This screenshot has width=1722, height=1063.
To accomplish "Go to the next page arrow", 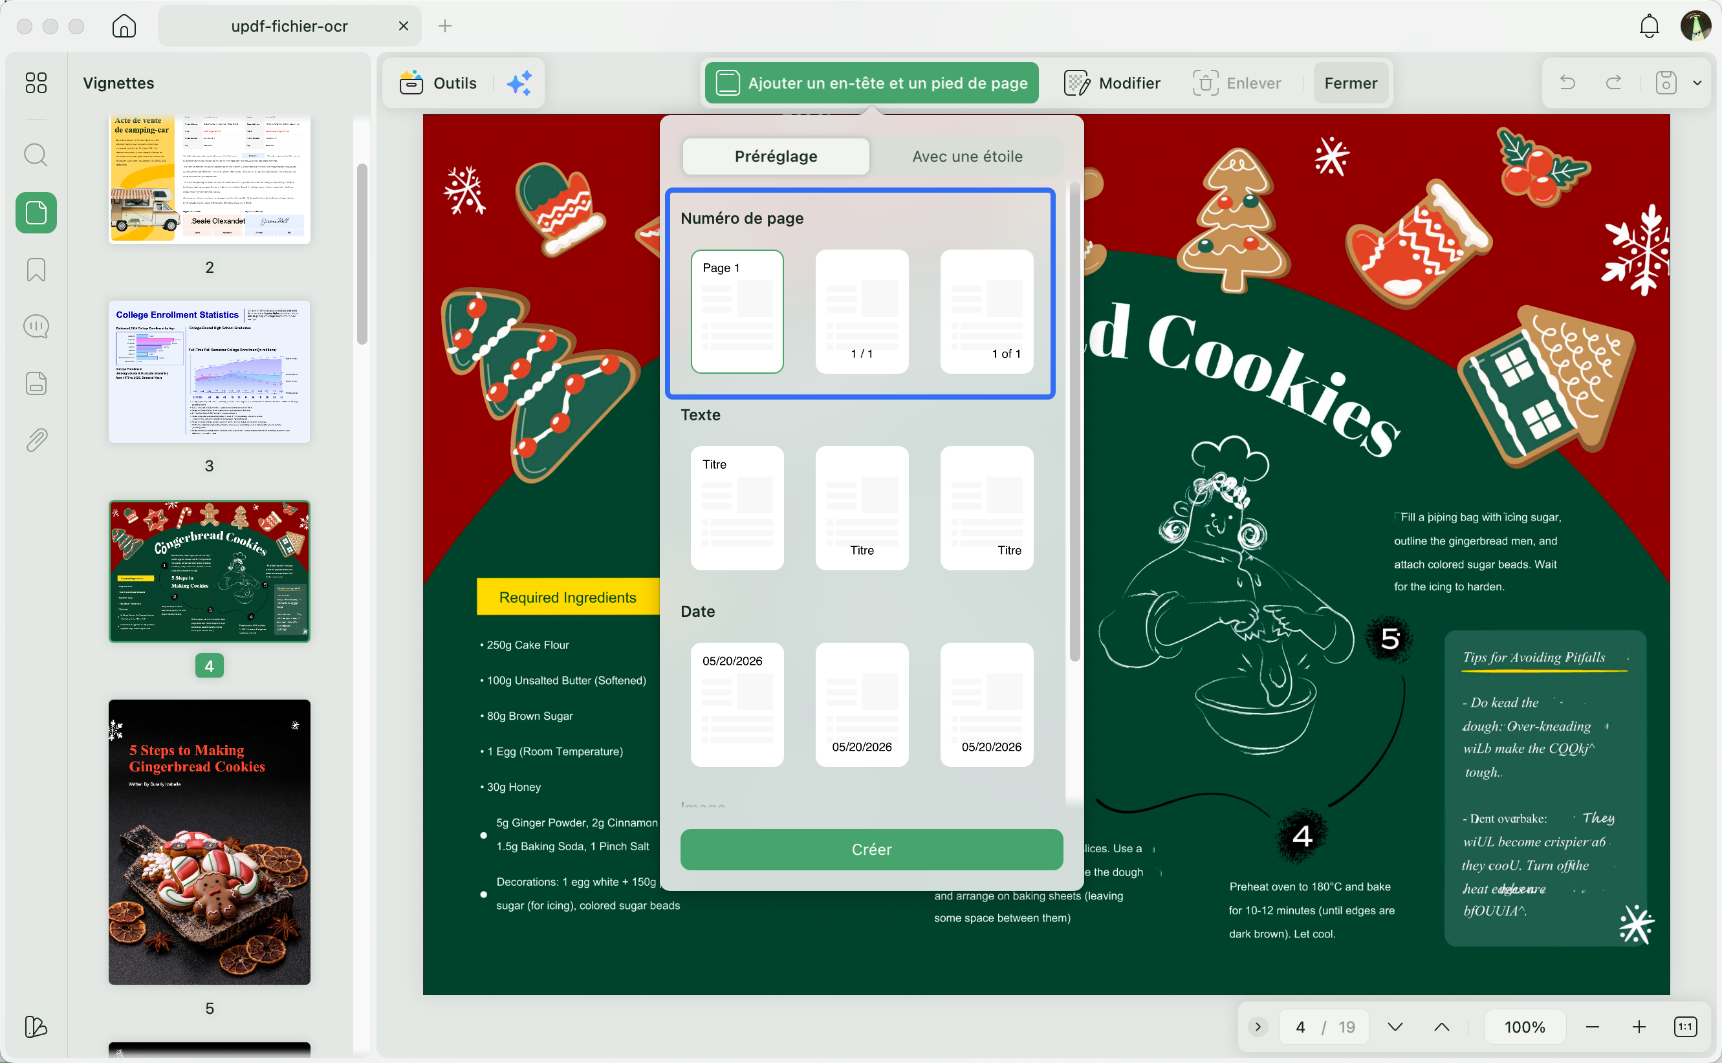I will pos(1395,1027).
